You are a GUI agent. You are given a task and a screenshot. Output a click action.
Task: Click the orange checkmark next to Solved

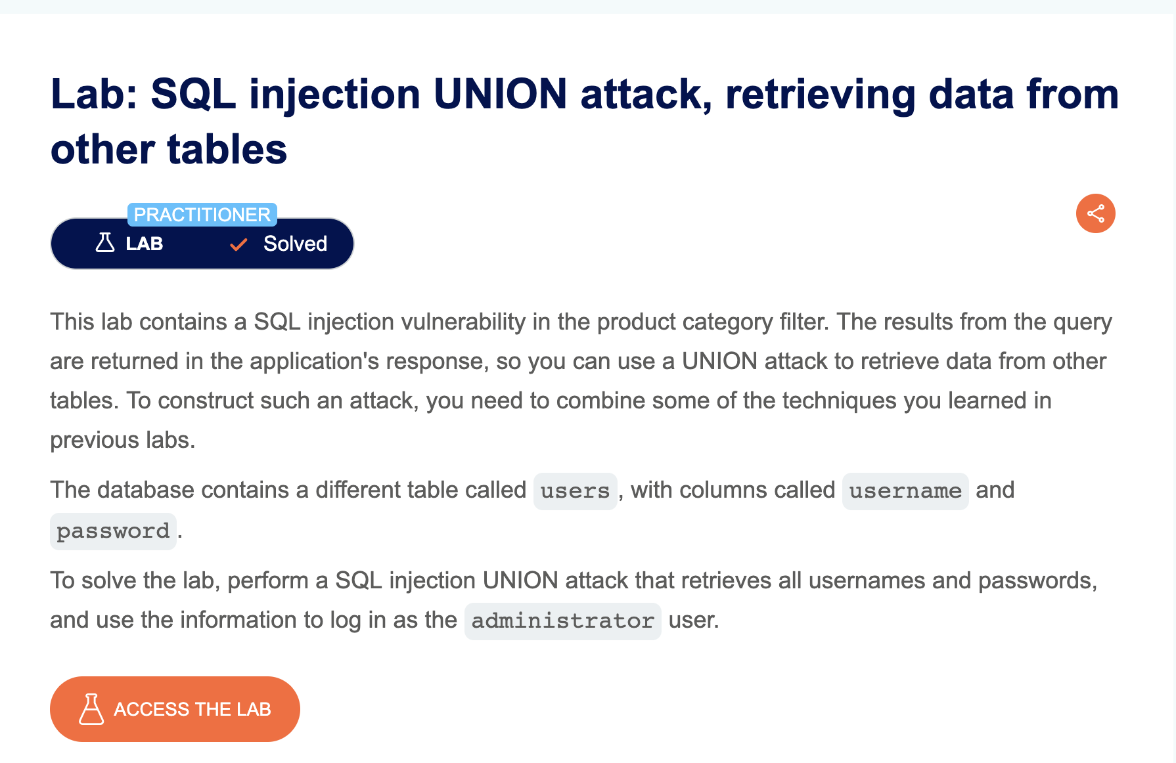(238, 245)
